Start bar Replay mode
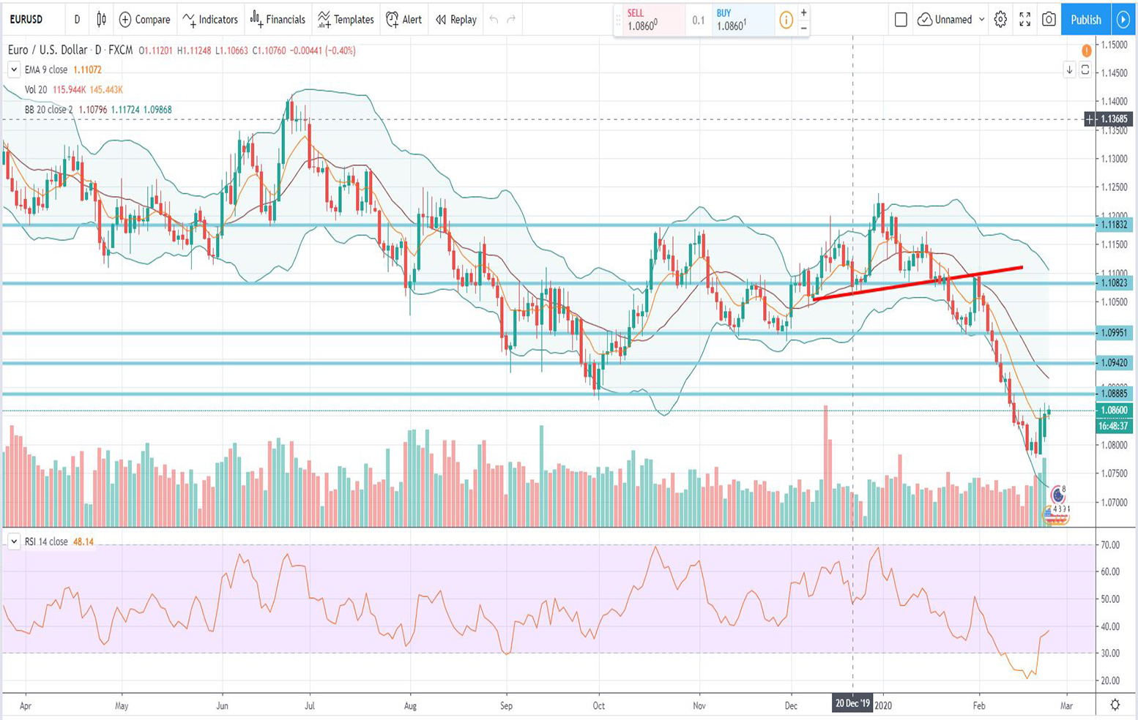The height and width of the screenshot is (720, 1138). pyautogui.click(x=455, y=20)
